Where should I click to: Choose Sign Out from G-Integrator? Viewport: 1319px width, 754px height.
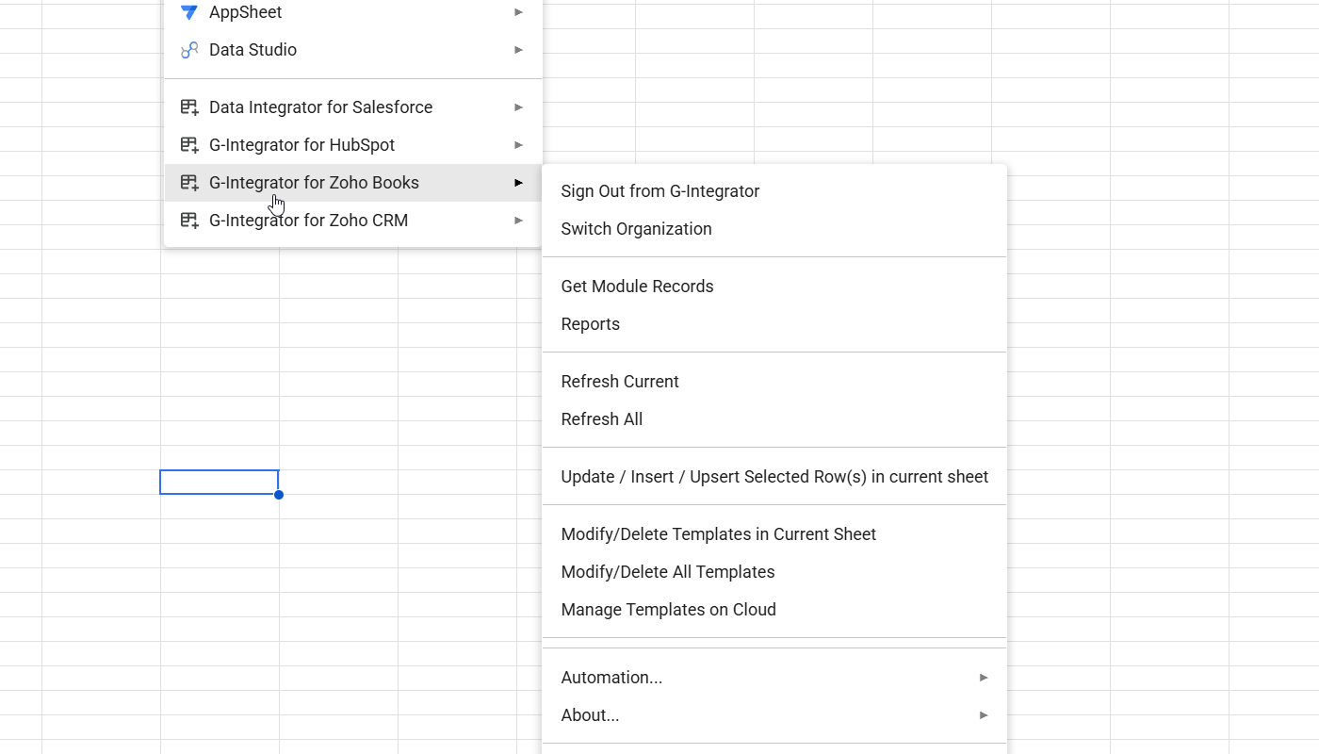tap(774, 191)
